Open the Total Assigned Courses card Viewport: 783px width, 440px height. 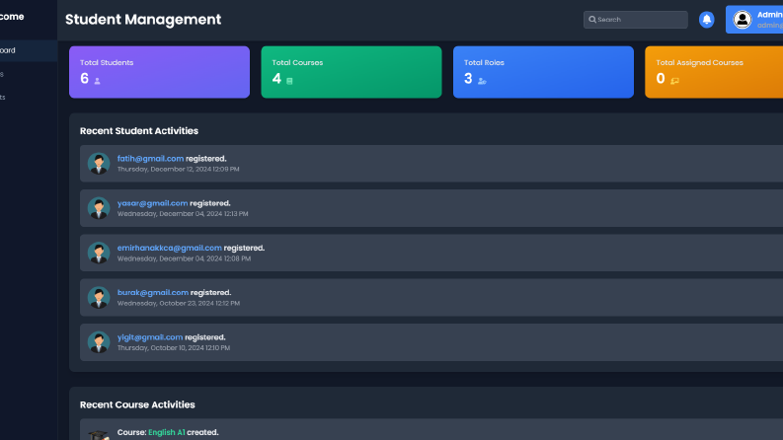(714, 72)
